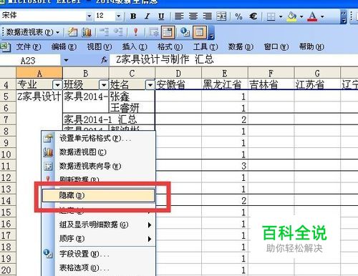The height and width of the screenshot is (276, 358).
Task: Toggle bold formatting
Action: (133, 16)
